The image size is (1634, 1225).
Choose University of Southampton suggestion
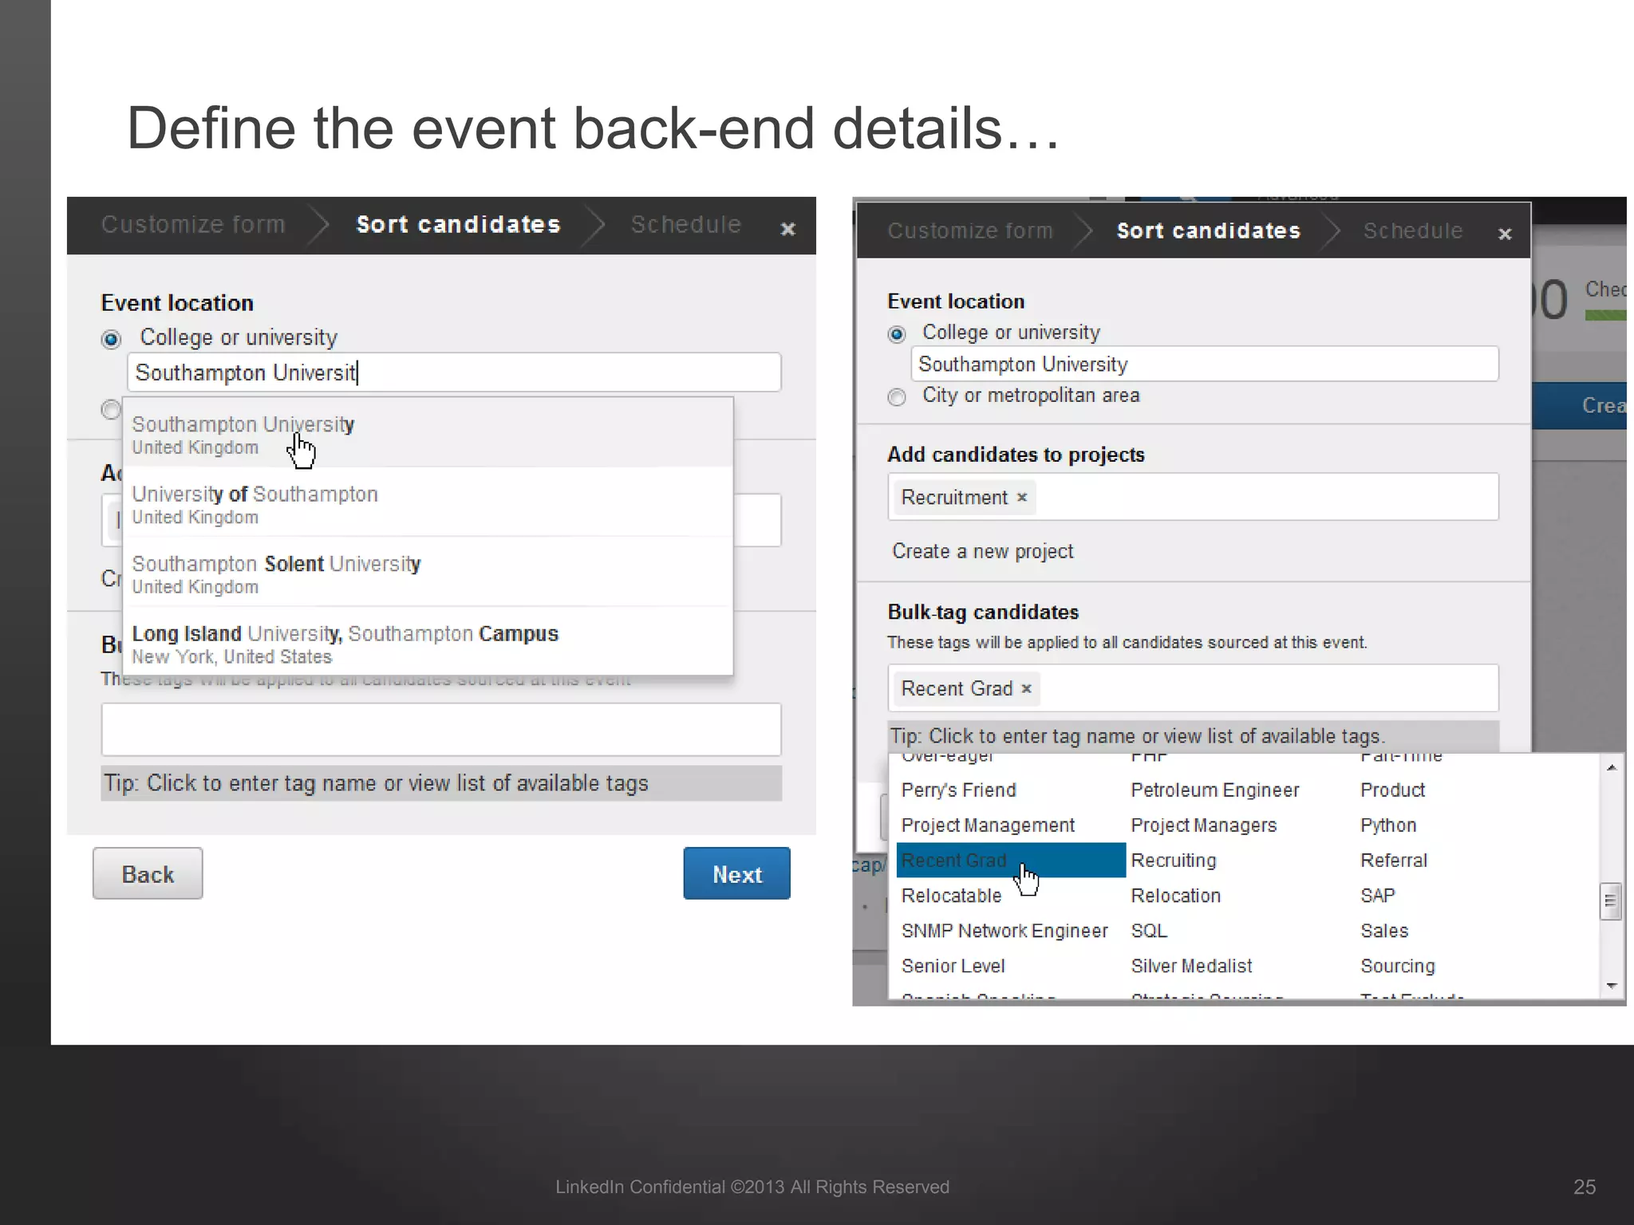click(x=428, y=503)
